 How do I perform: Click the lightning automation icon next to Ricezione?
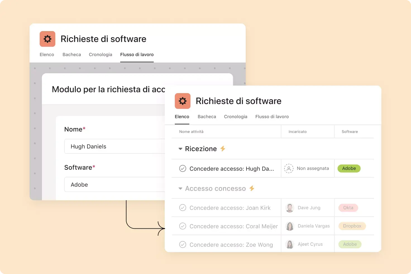(x=223, y=148)
